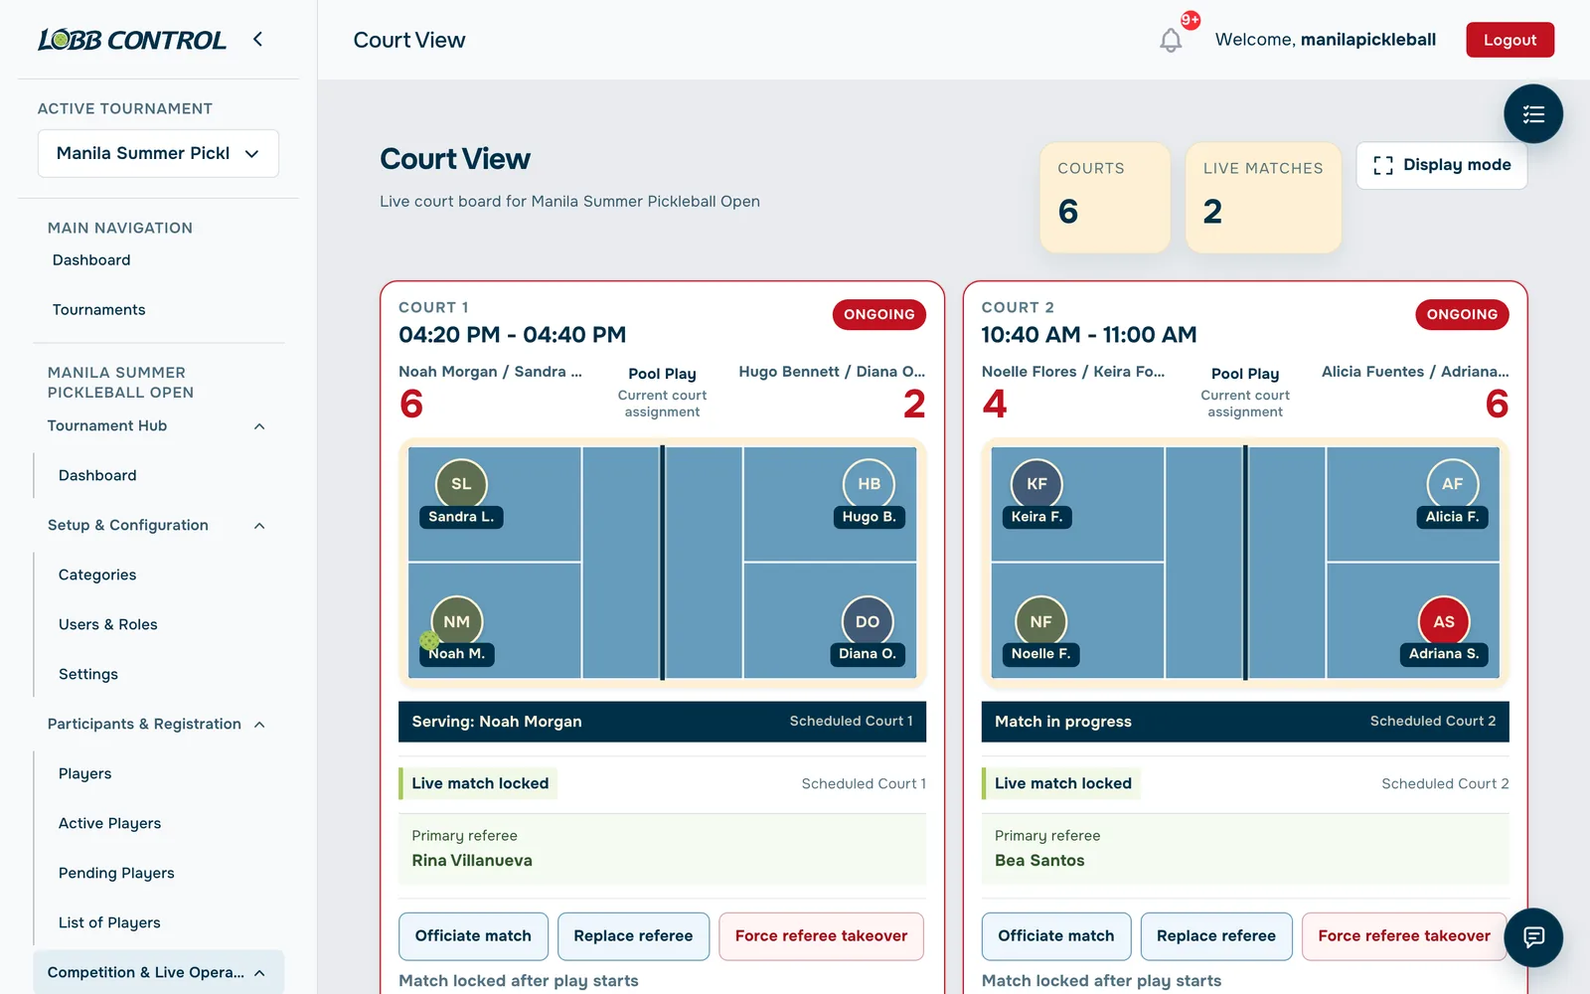This screenshot has height=994, width=1590.
Task: Select Noelle F. avatar on Court 2
Action: 1040,621
